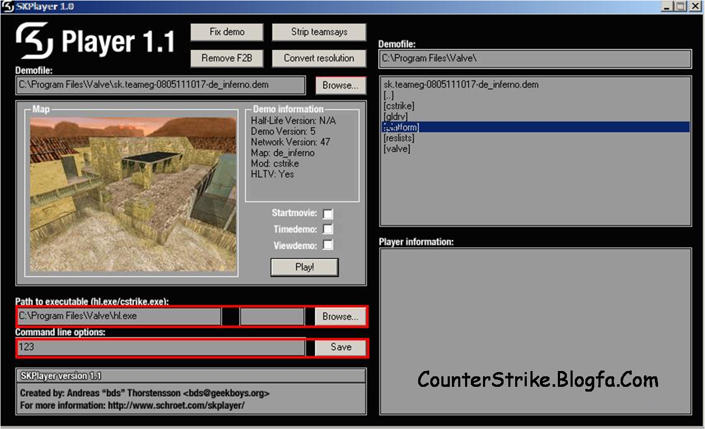
Task: Minimize the SKPlayer window
Action: pos(668,6)
